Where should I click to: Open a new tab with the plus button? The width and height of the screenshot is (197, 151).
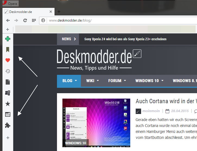59,12
